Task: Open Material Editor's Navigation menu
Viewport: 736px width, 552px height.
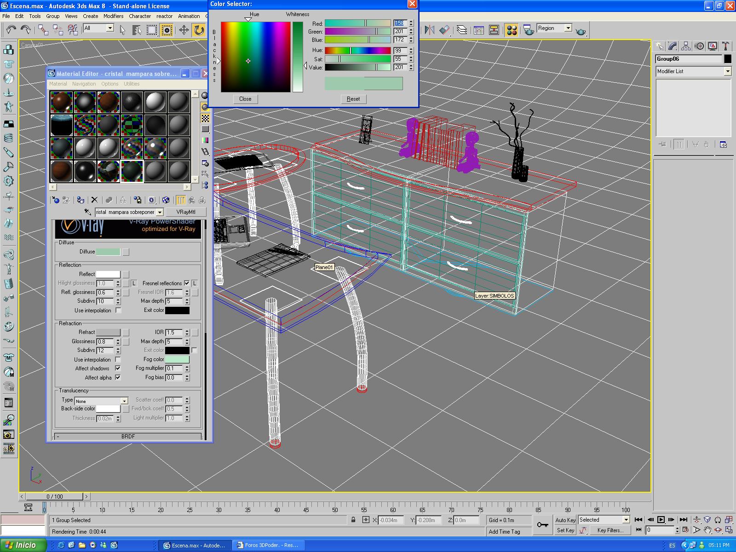Action: tap(84, 84)
